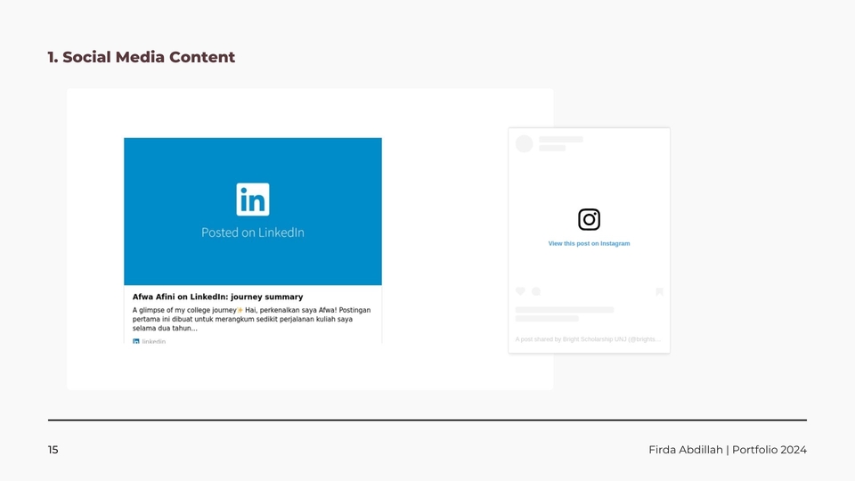Click 'Firda Abdillah | Portfolio 2024' footer text
The width and height of the screenshot is (855, 481).
[728, 450]
